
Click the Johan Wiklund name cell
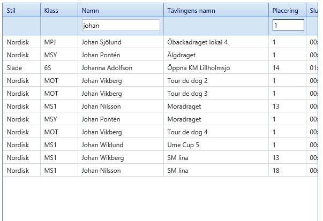[x=102, y=145]
